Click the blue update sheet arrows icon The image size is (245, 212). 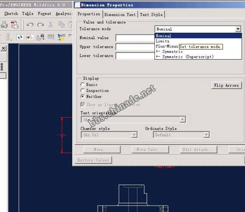click(x=20, y=37)
